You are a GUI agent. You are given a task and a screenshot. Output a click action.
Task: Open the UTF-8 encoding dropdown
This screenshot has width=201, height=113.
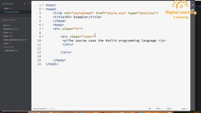[x=159, y=109]
